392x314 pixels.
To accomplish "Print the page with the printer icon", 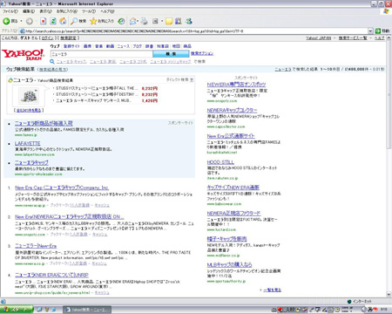I will coord(144,21).
